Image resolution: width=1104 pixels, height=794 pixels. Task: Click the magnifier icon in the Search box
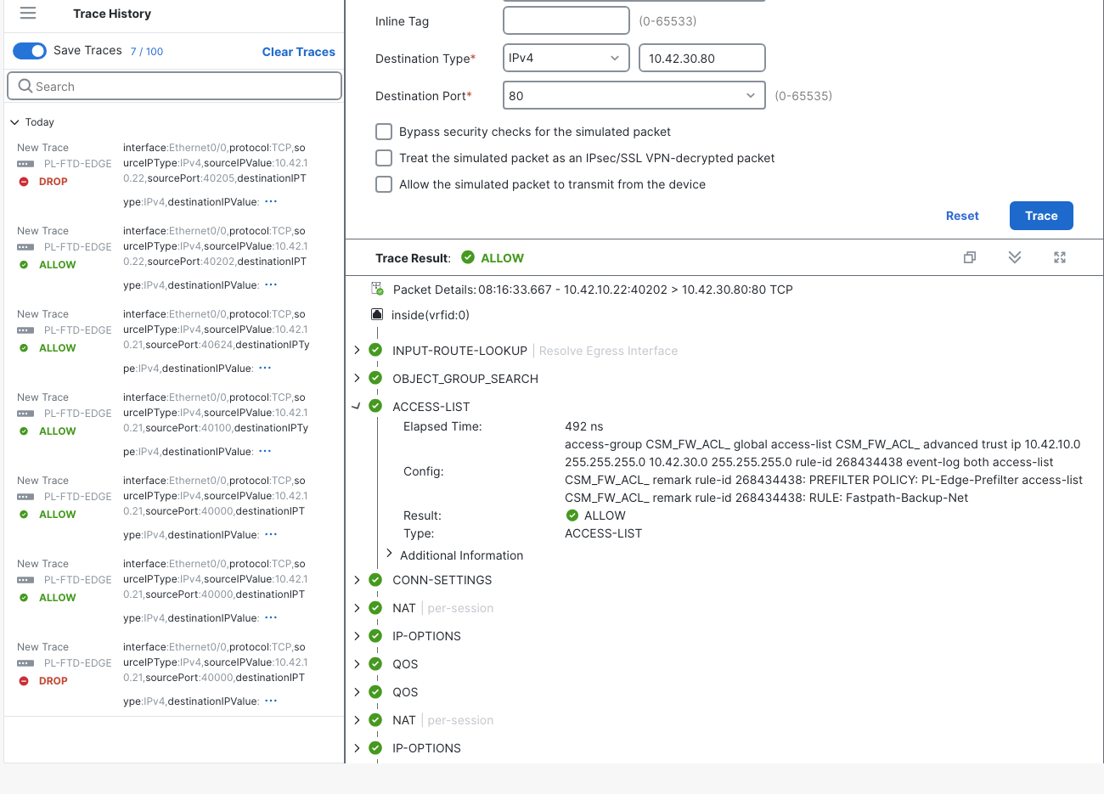point(25,86)
